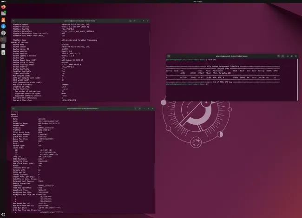Open the Files app in the dock
This screenshot has height=218, width=302.
(3, 13)
